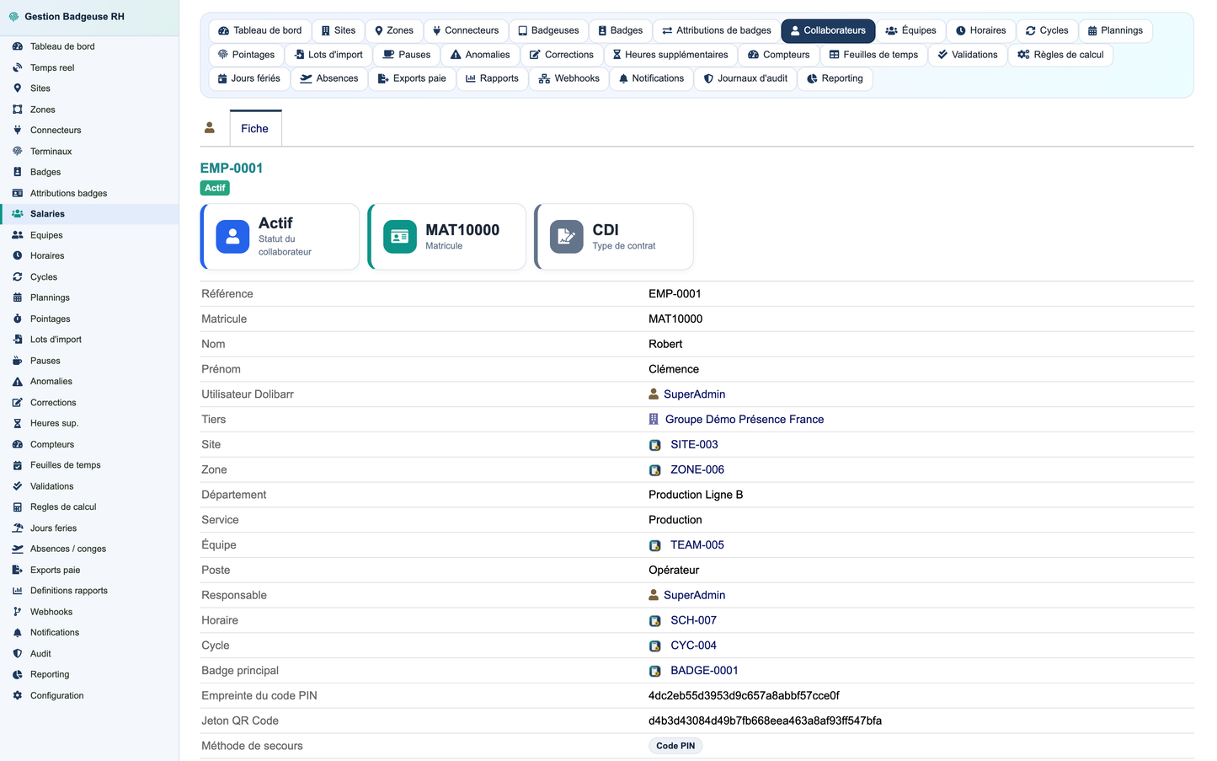Click the QR token value d4b3d43084d49b7fb668eea463a8af93ff547bfa
Image resolution: width=1217 pixels, height=761 pixels.
click(x=765, y=721)
